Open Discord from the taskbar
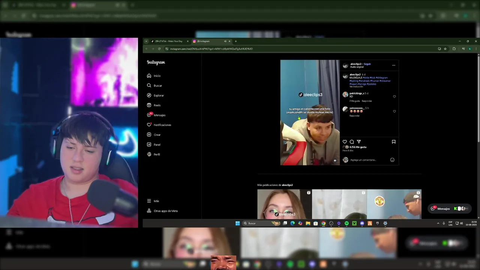The height and width of the screenshot is (270, 480). click(362, 223)
